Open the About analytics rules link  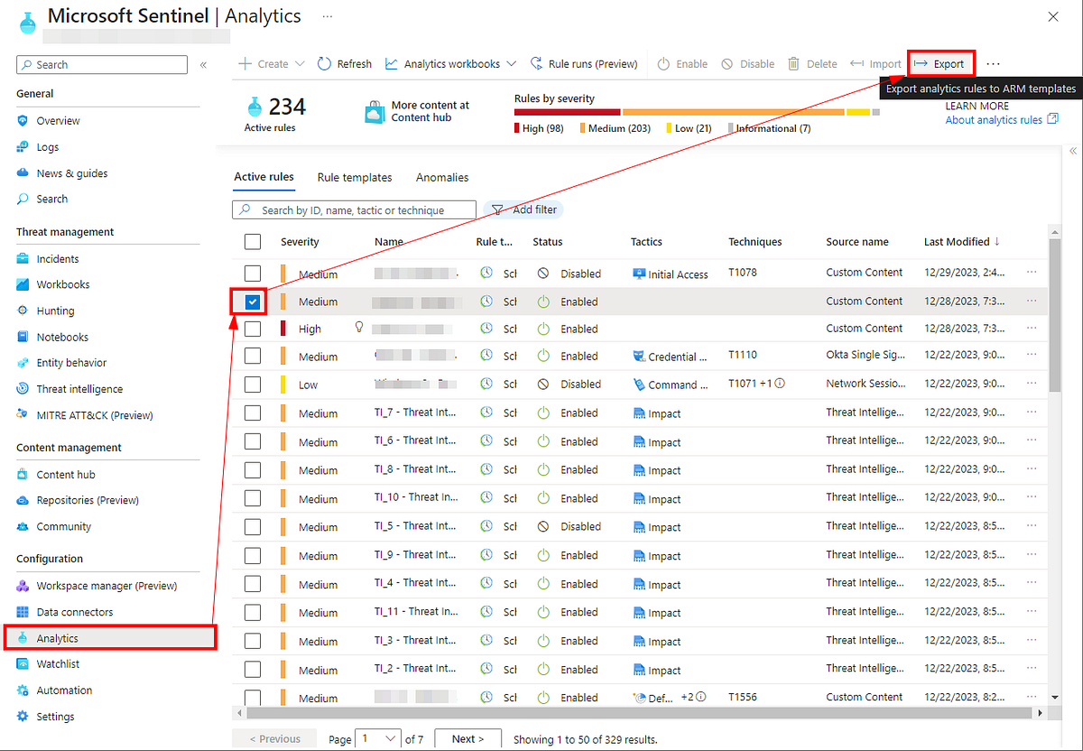[994, 118]
